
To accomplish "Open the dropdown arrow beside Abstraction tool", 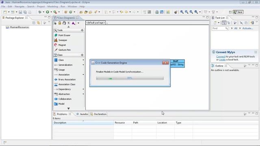I will 83,94.
